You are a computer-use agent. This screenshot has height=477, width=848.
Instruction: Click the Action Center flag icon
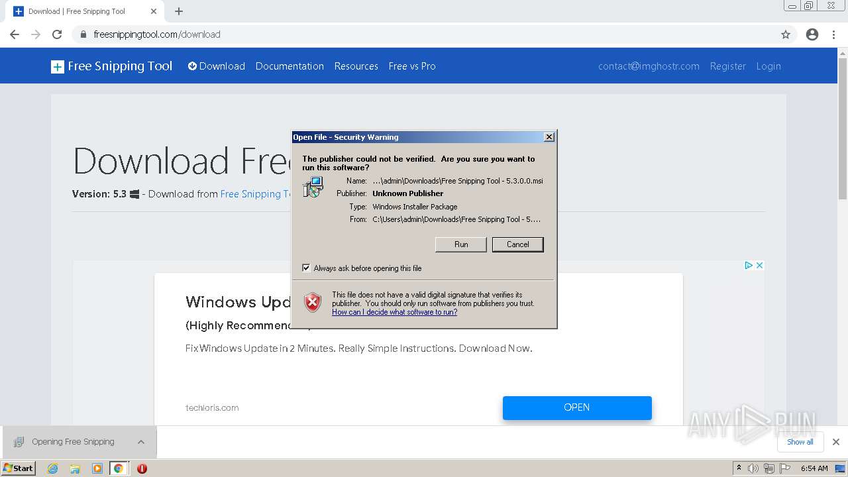[785, 468]
